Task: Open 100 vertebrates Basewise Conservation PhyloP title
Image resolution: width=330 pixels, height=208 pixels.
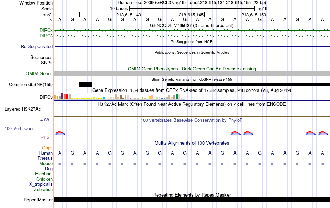Action: point(191,120)
